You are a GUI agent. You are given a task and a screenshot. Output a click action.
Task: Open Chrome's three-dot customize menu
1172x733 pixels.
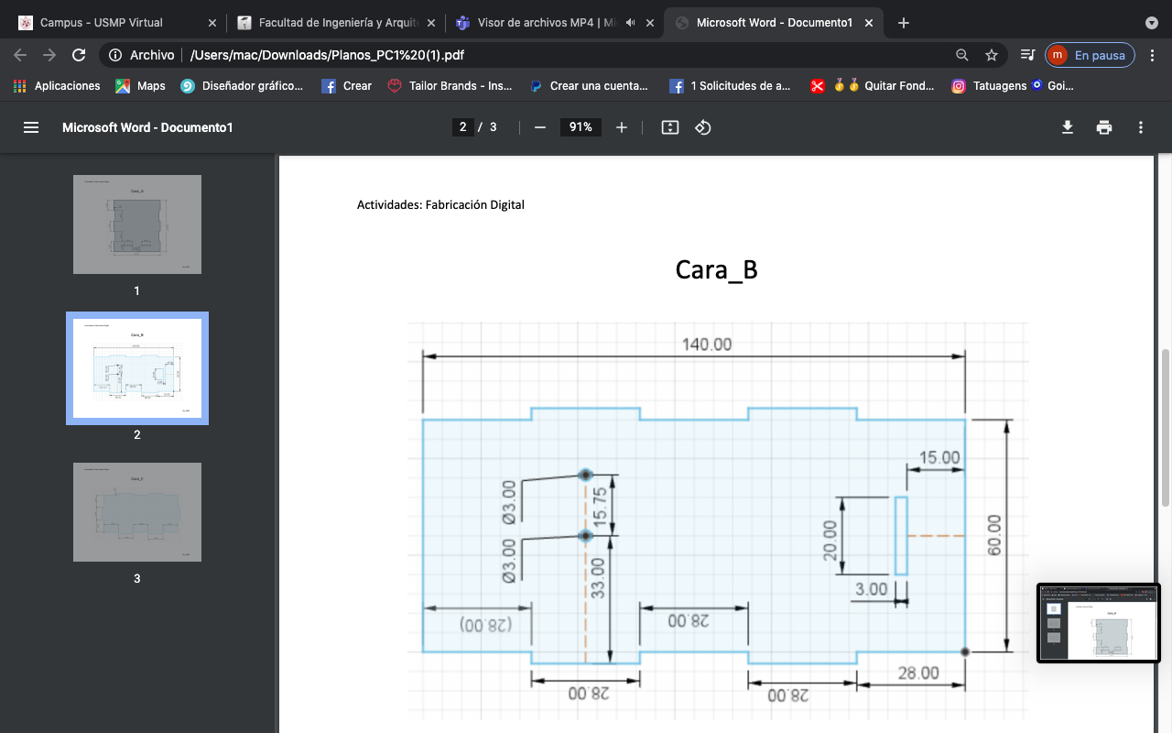pyautogui.click(x=1152, y=55)
